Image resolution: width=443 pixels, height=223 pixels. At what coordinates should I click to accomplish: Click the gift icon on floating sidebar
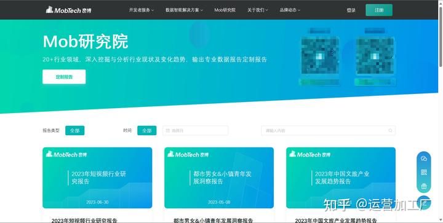[x=424, y=186]
